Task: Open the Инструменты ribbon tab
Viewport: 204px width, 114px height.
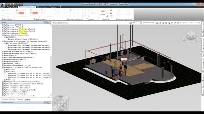Action: [42, 7]
